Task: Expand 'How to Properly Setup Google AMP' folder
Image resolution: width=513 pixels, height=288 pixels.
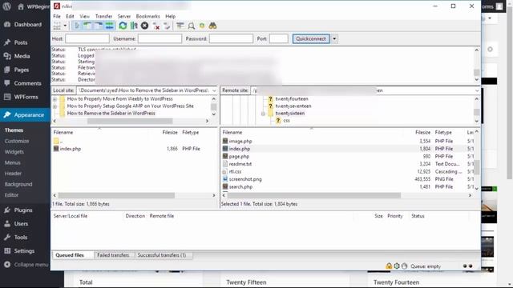Action: point(55,106)
